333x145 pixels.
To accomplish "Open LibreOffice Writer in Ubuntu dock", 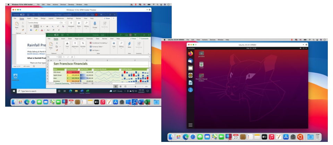I will coord(190,83).
